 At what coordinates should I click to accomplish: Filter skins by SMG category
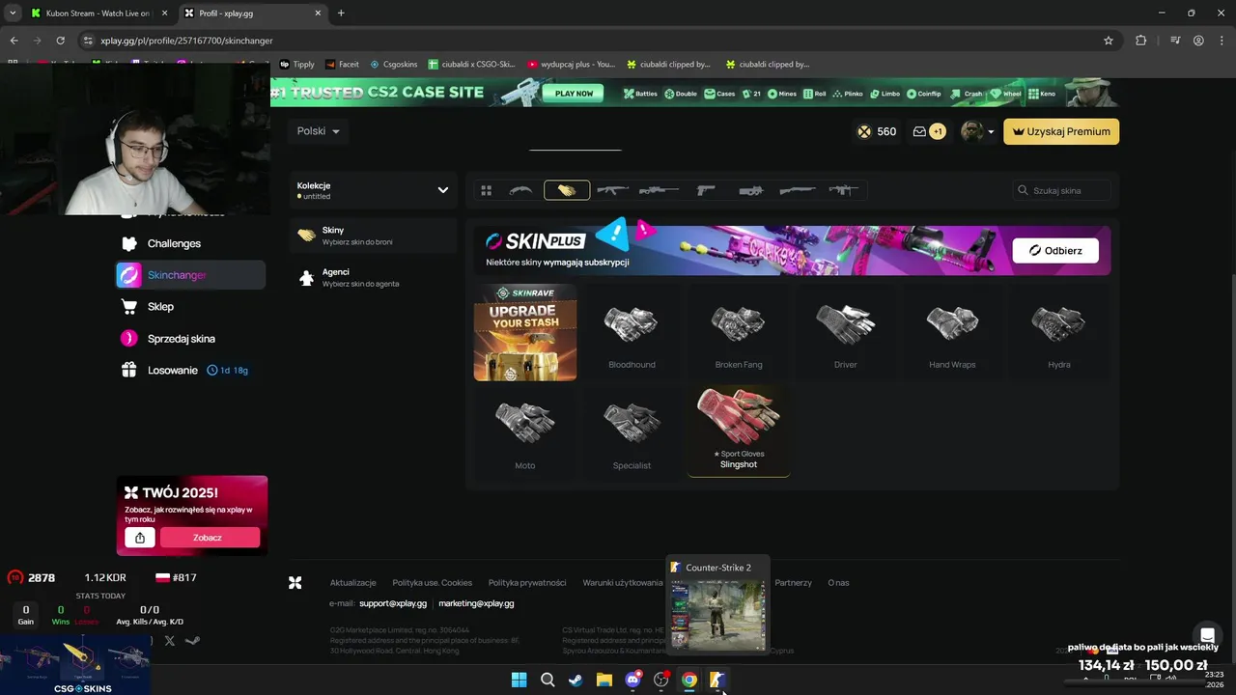751,190
